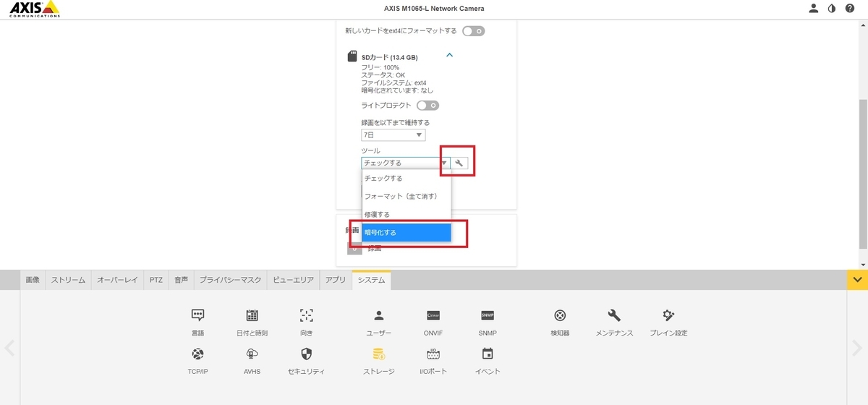Collapse the SDカード section chevron
868x405 pixels.
click(x=449, y=55)
